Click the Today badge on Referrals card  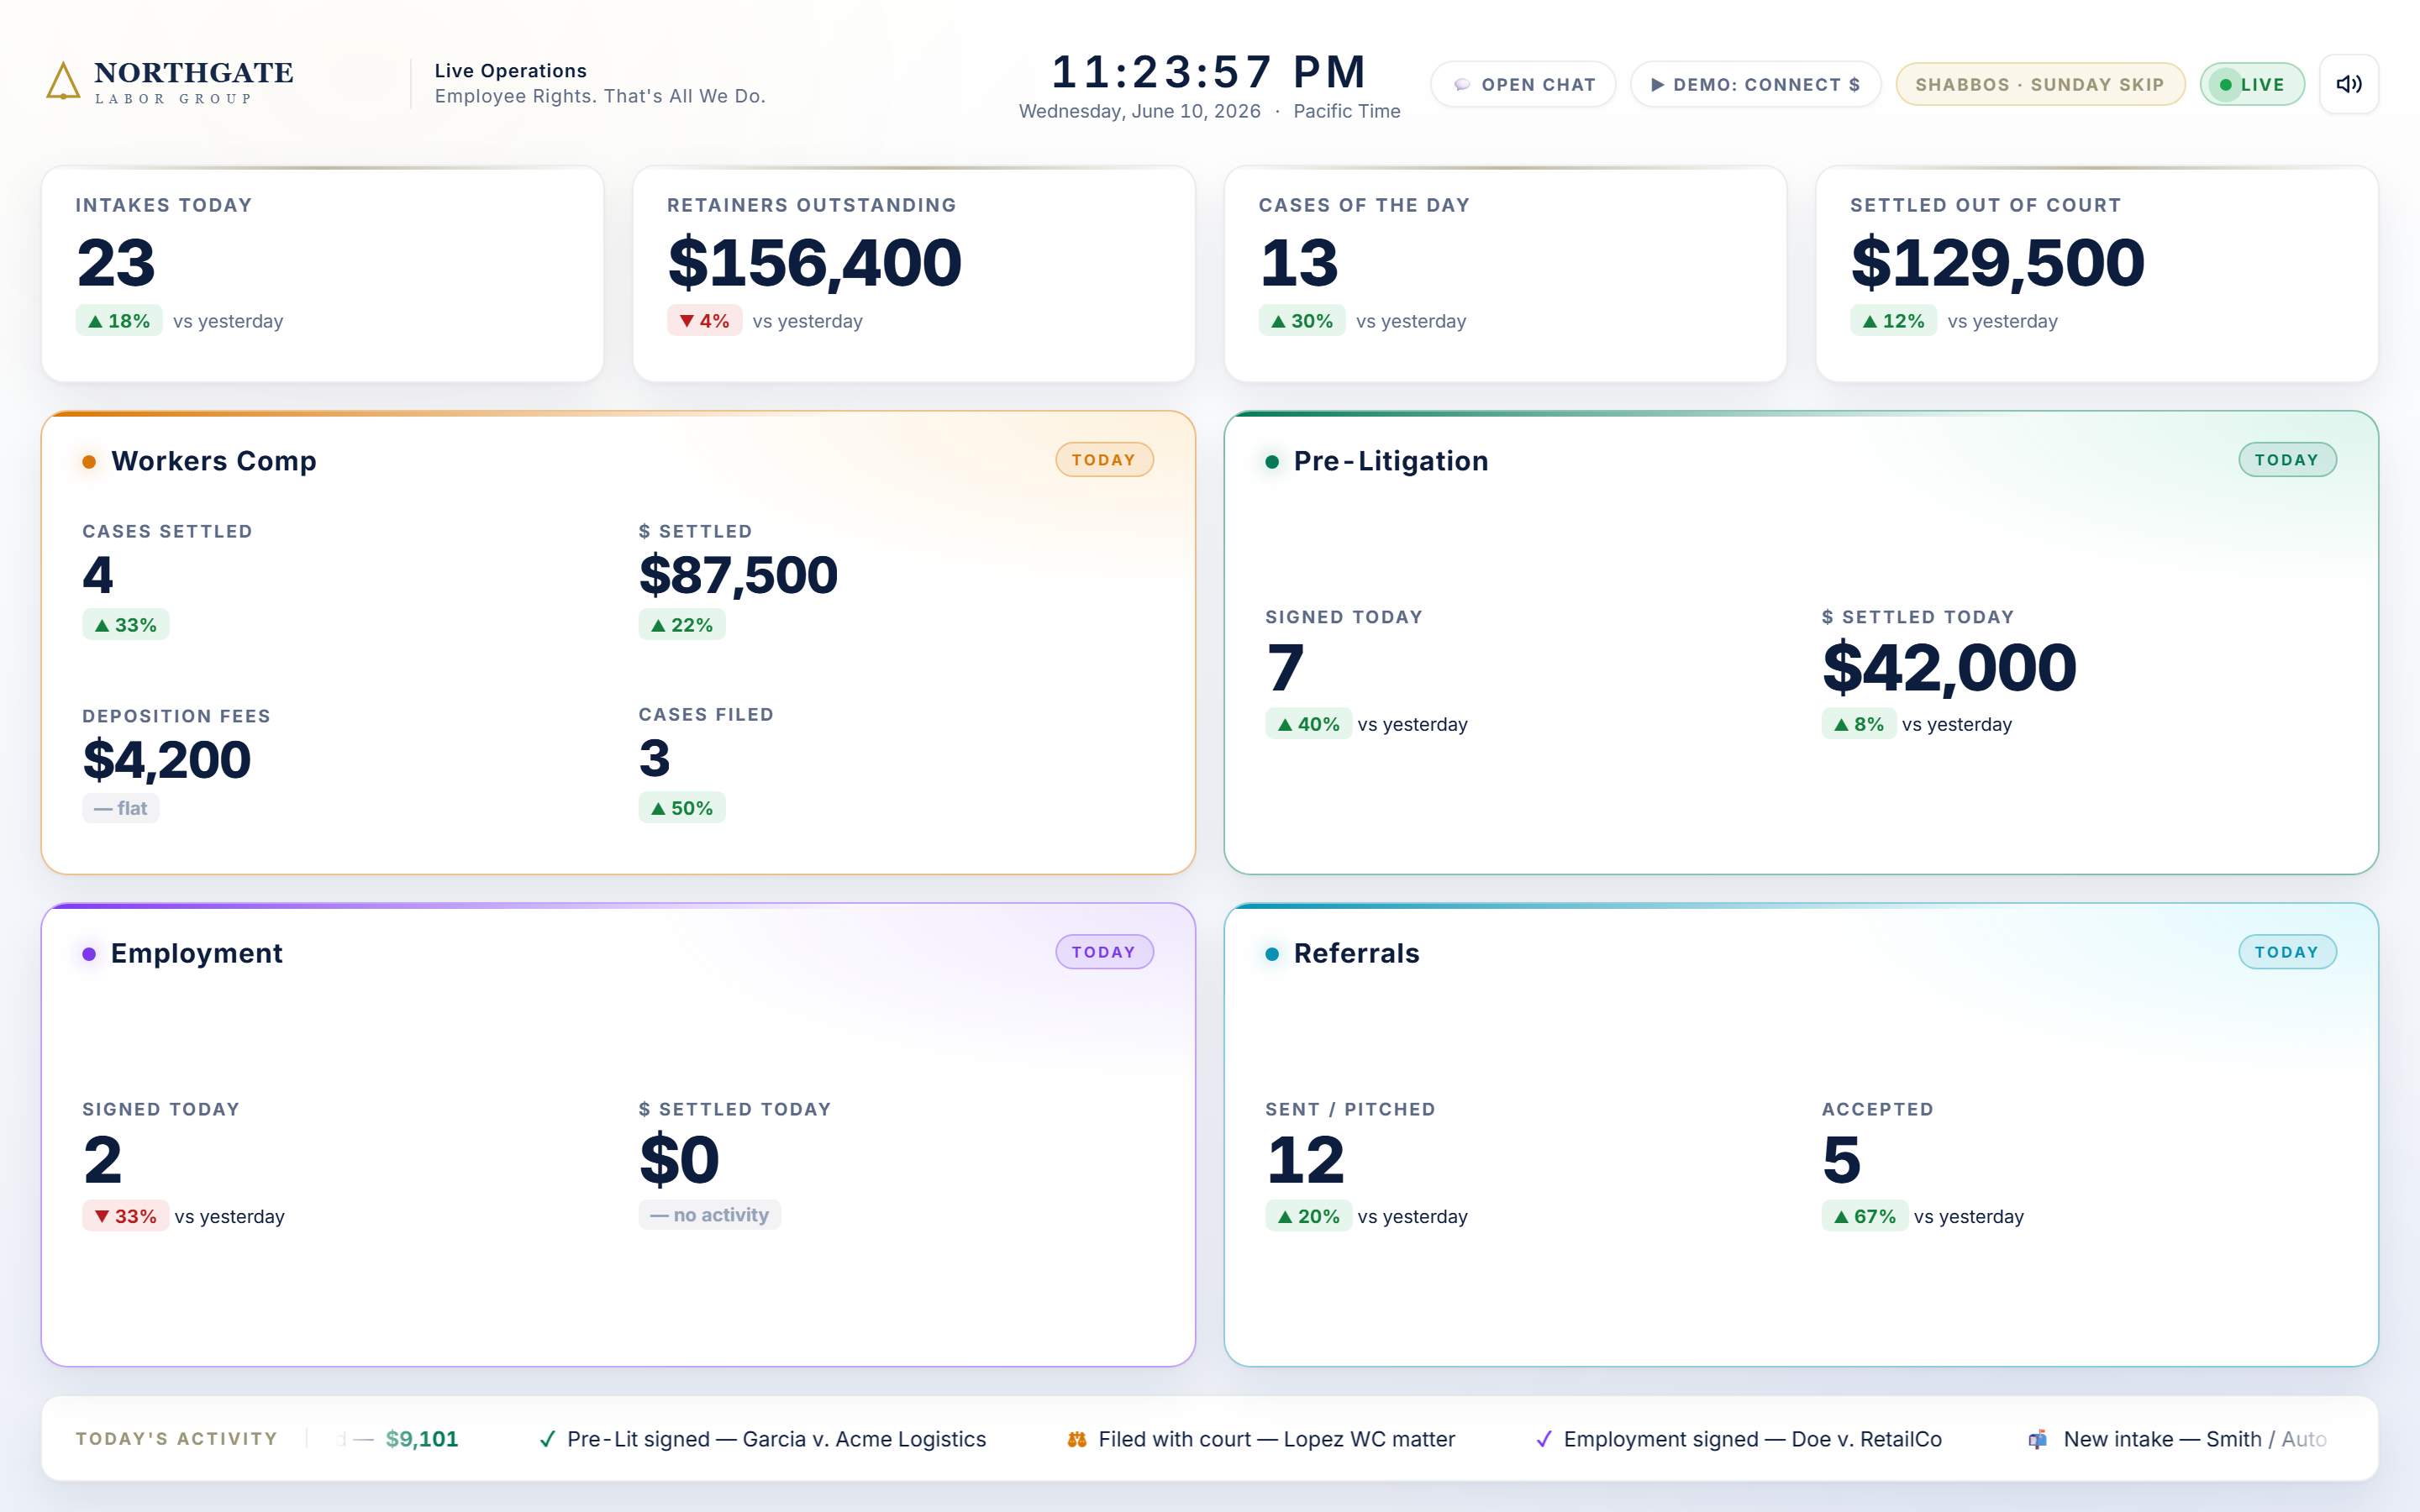pyautogui.click(x=2287, y=952)
